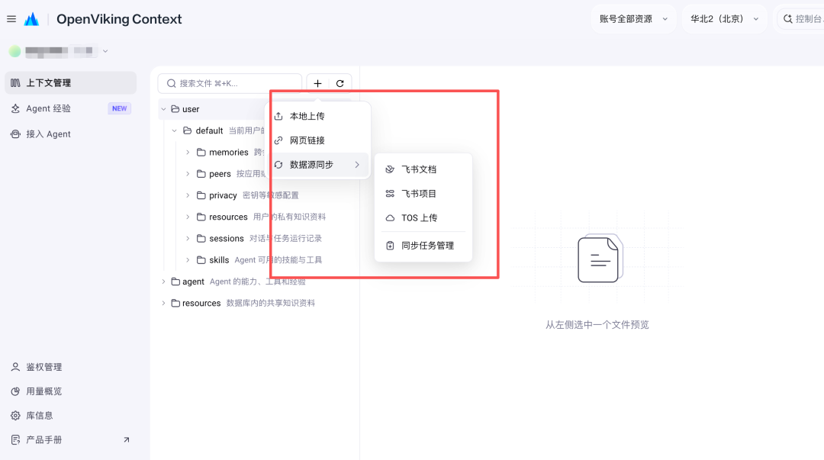Screen dimensions: 824x460
Task: Click the memories folder icon
Action: click(x=201, y=152)
